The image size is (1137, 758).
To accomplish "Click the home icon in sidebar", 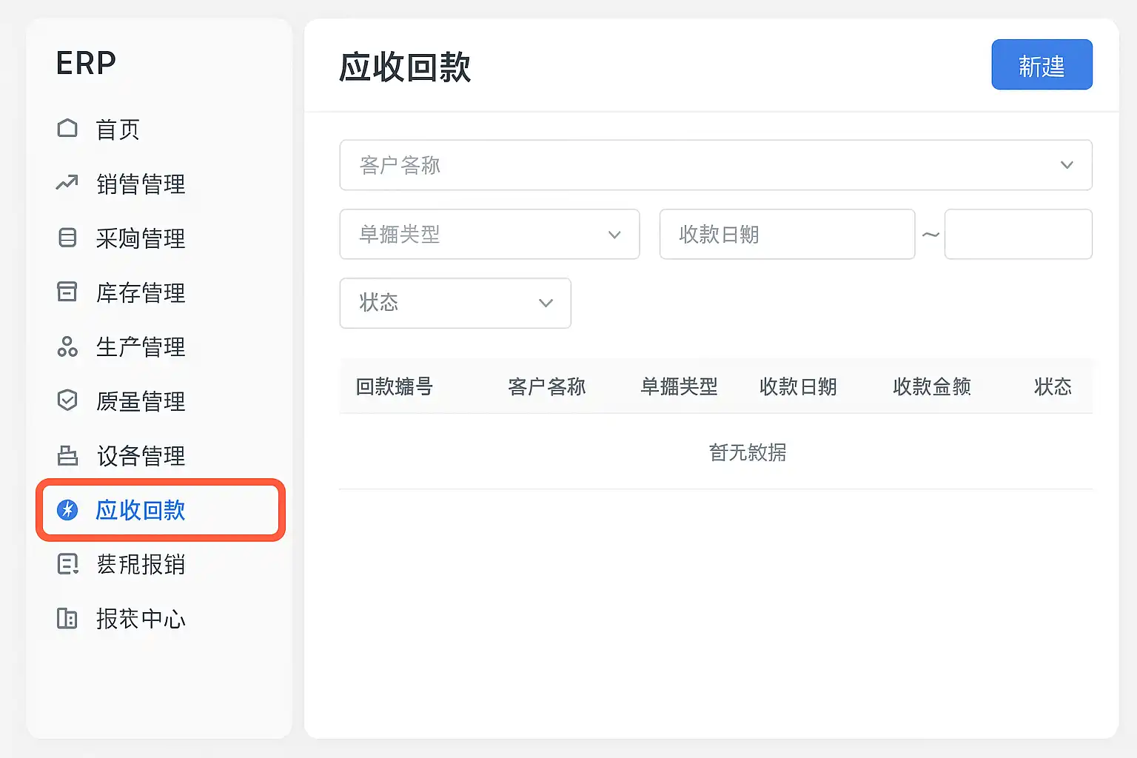I will tap(67, 129).
